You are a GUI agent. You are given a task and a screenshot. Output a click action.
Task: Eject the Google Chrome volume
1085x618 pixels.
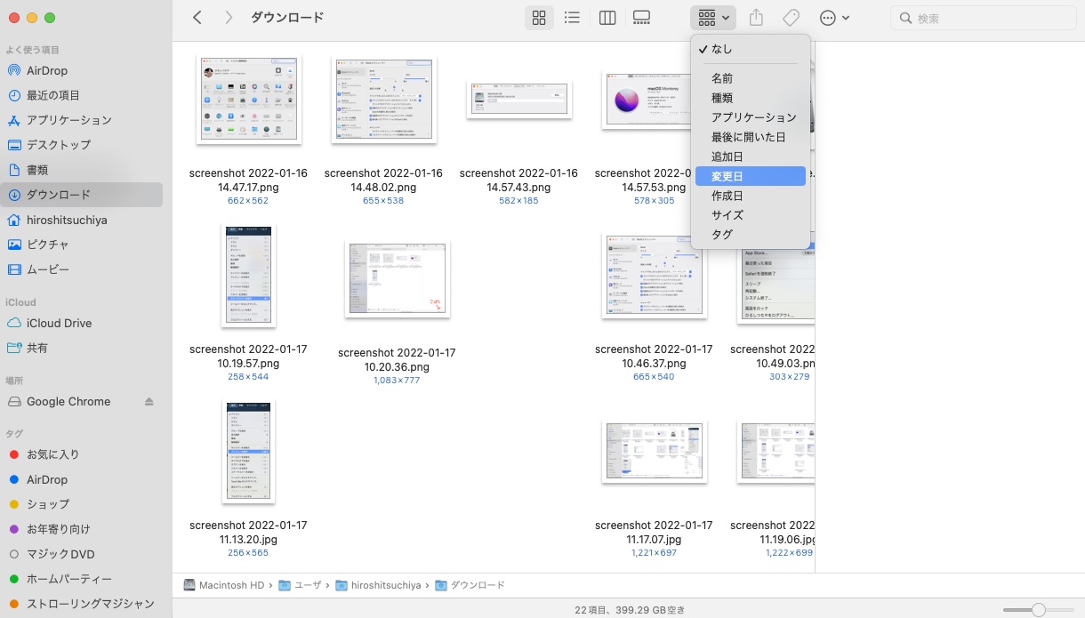(149, 402)
